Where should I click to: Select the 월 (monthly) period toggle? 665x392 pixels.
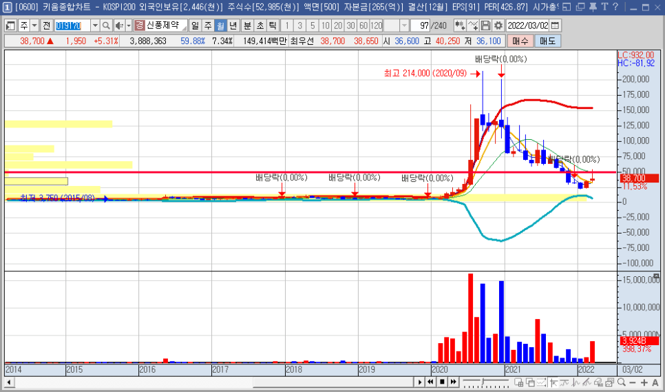(x=221, y=25)
